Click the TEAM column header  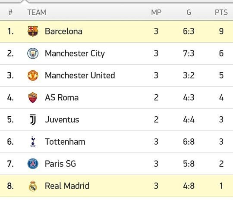coord(37,12)
